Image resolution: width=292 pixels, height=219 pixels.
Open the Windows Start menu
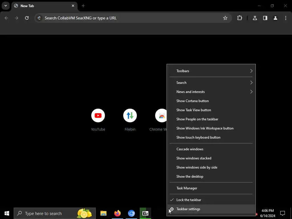click(7, 213)
